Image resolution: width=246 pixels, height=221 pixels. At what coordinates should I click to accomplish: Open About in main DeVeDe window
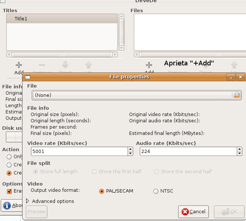click(x=12, y=205)
